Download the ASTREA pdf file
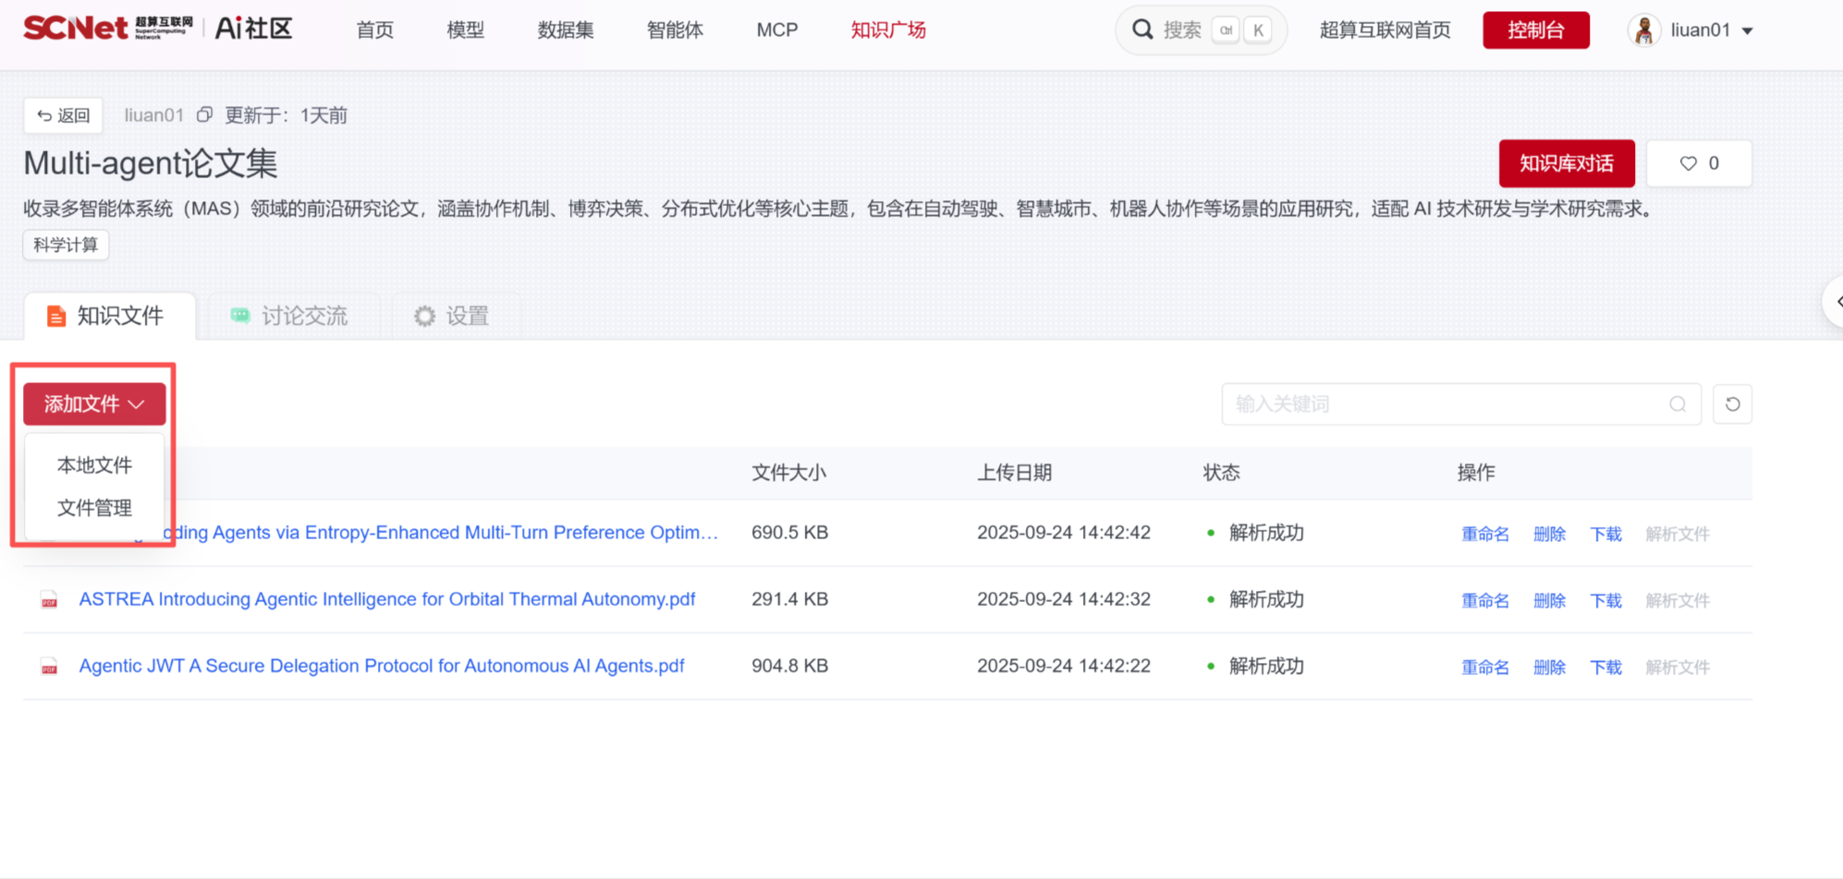Screen dimensions: 1843x879 [1605, 600]
